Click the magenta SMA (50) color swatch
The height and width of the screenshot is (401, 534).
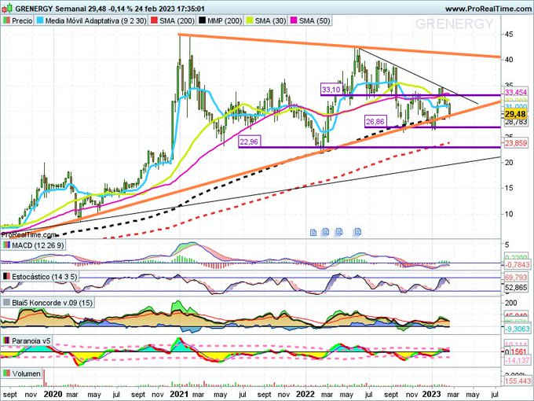click(x=294, y=20)
